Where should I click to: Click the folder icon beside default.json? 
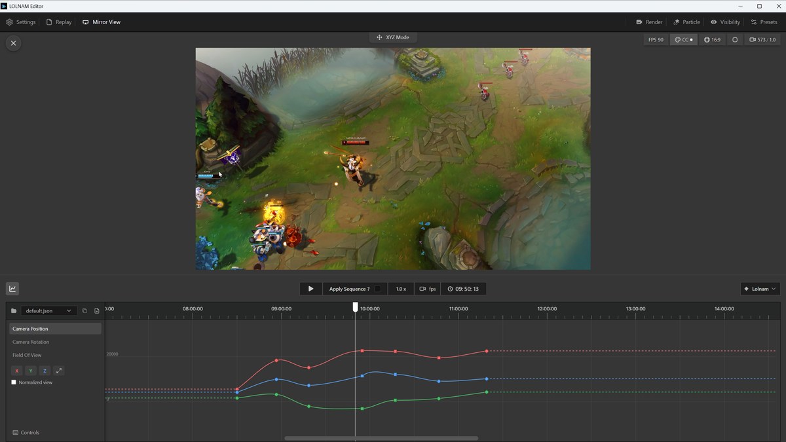14,311
